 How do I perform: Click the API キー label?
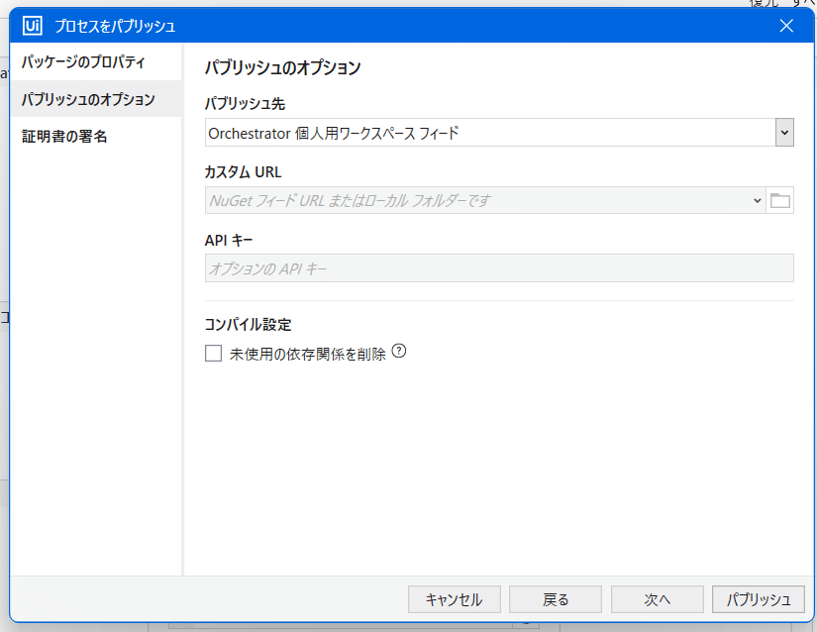(x=228, y=240)
